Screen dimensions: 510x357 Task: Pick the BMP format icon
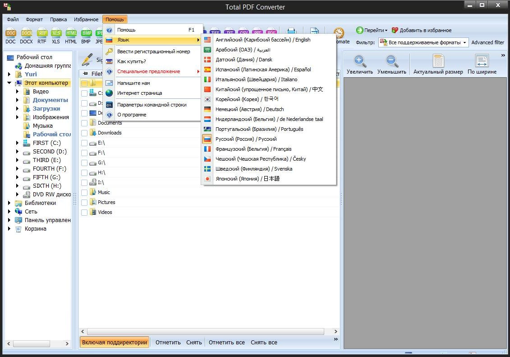coord(86,33)
